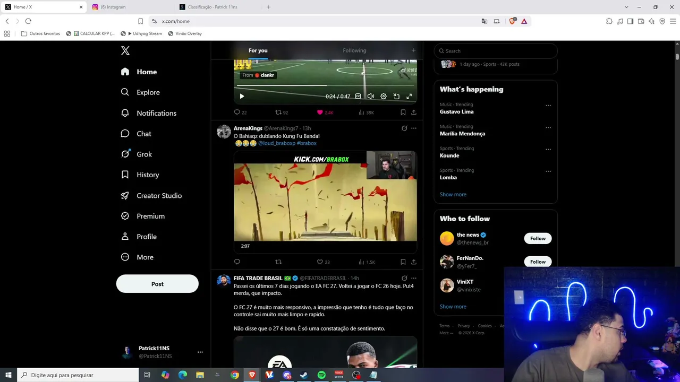View stats of ArenaKings post with 1.5K views
Viewport: 680px width, 382px height.
[367, 262]
